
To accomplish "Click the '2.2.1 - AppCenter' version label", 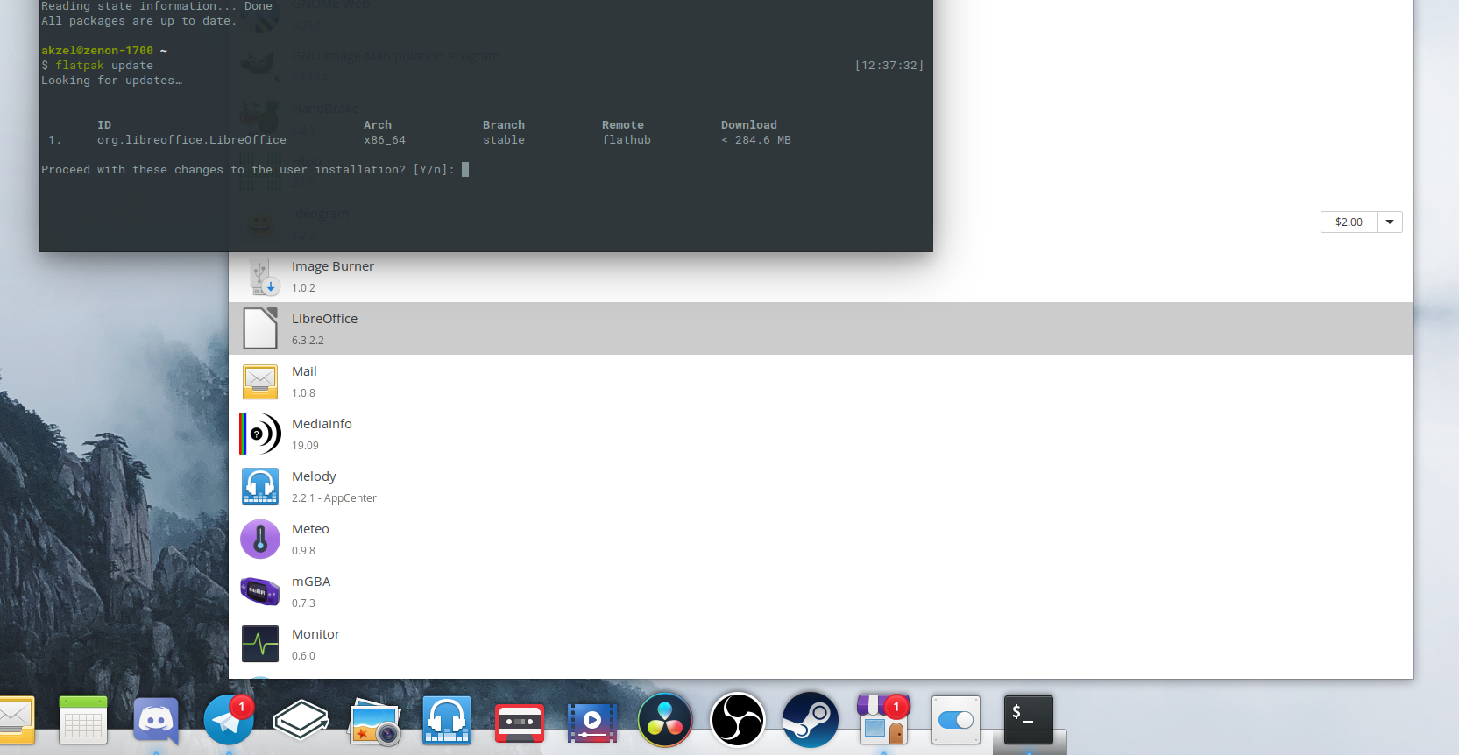I will click(x=334, y=498).
